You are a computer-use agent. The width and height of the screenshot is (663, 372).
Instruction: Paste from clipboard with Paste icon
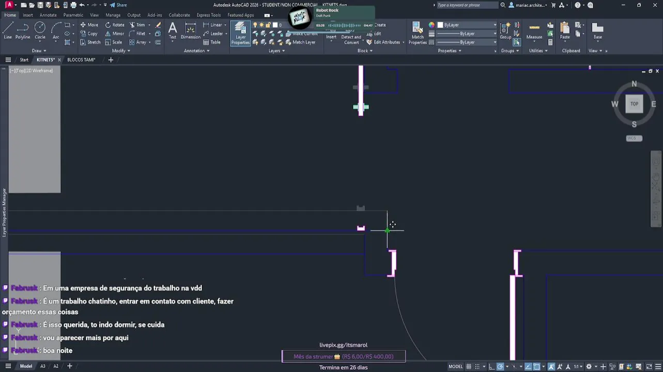tap(565, 31)
